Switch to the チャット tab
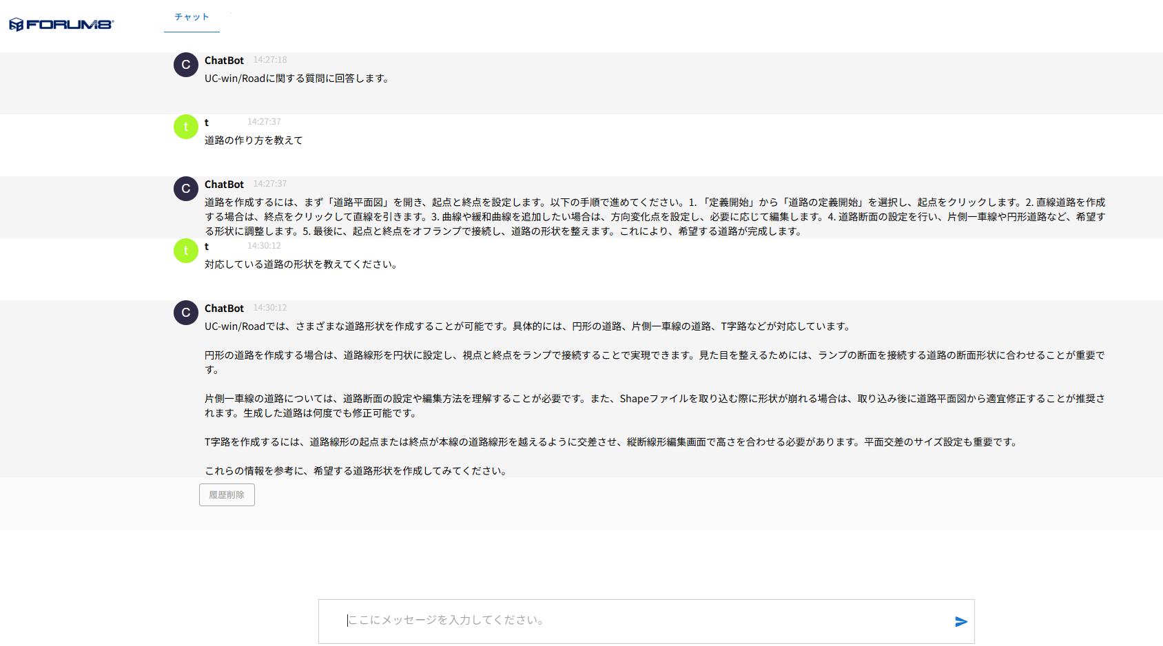 [192, 17]
